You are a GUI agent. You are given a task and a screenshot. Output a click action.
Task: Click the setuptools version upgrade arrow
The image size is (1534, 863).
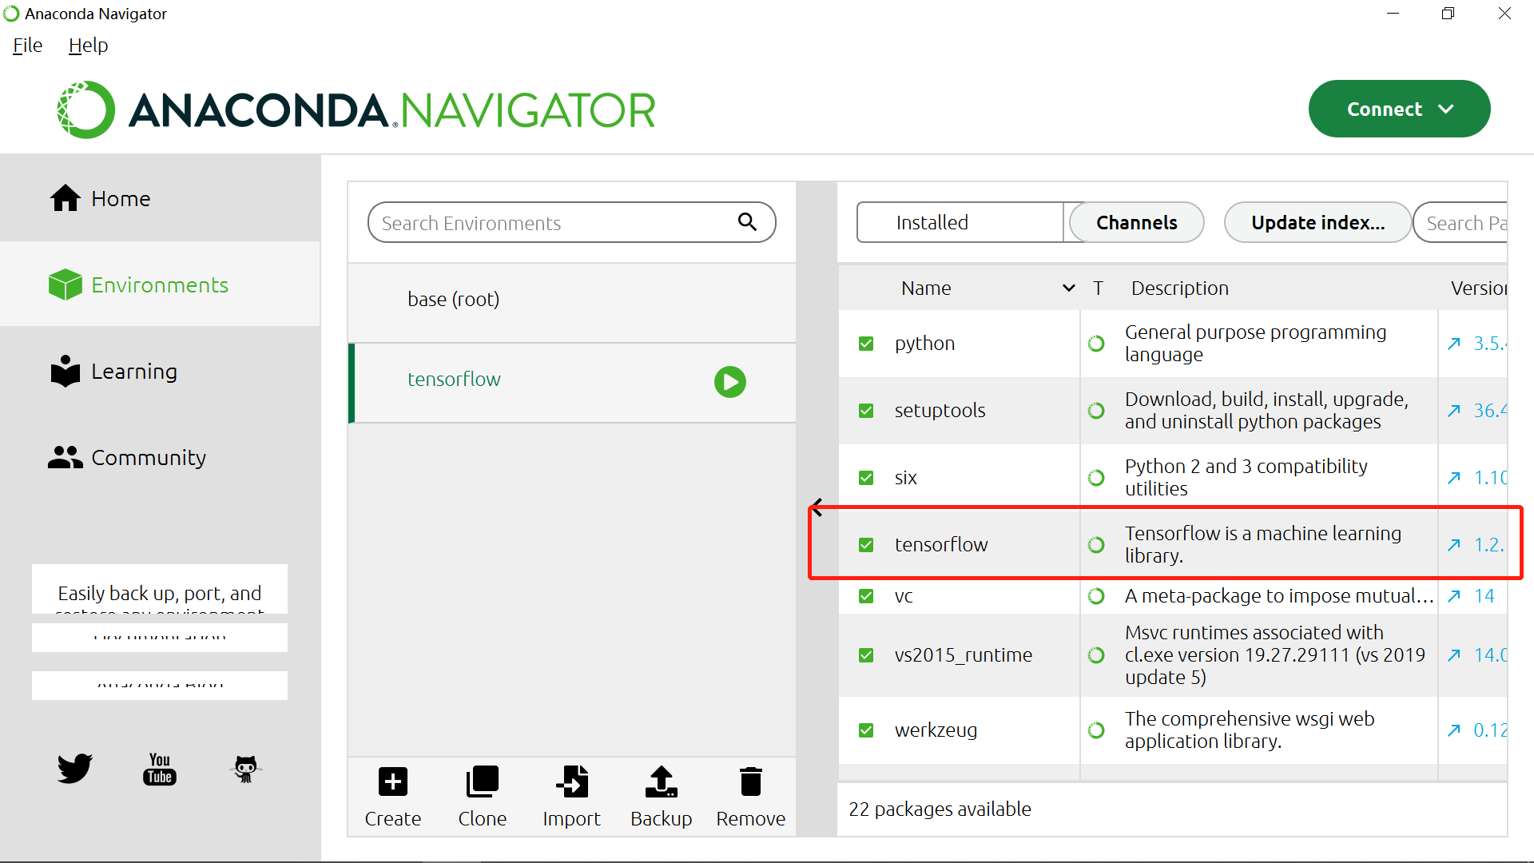tap(1454, 411)
